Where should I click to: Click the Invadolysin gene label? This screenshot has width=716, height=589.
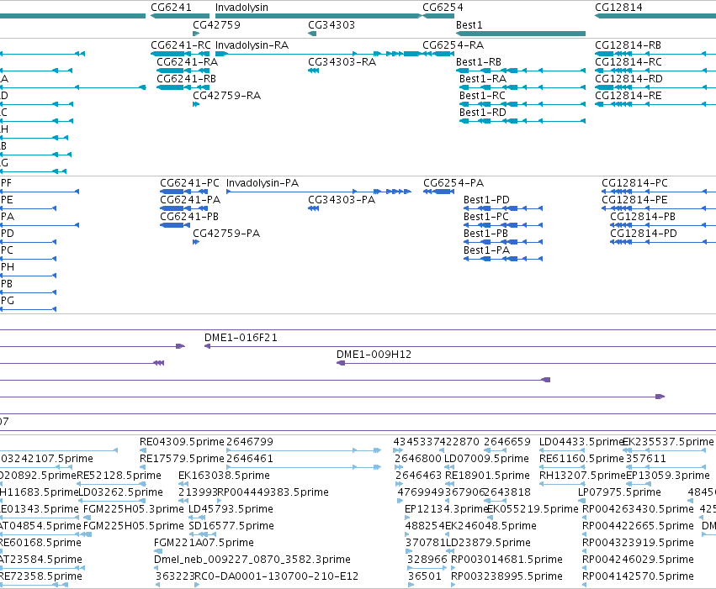[x=241, y=8]
